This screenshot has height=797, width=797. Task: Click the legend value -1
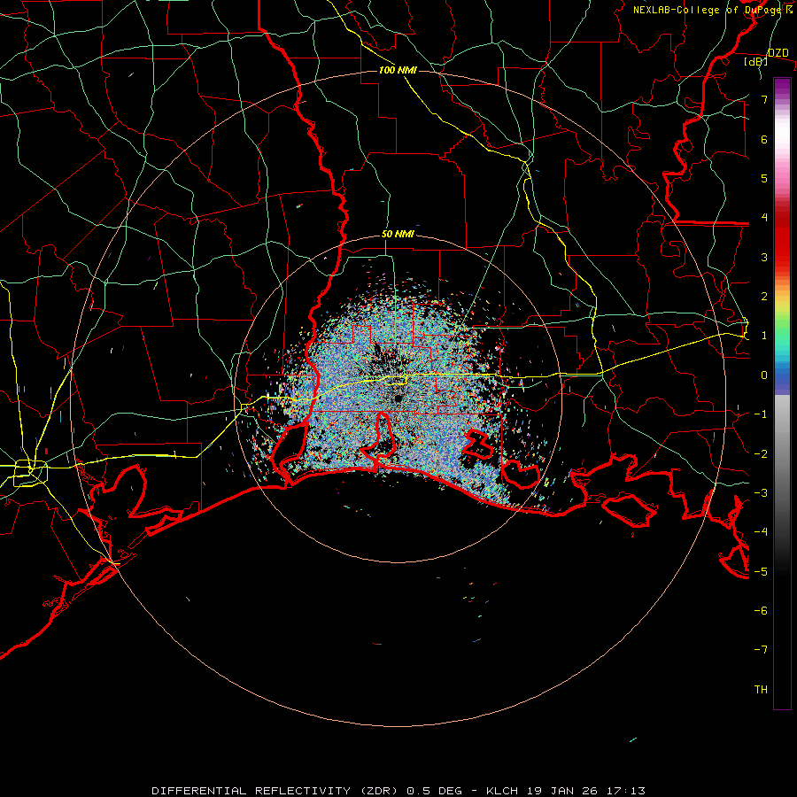tap(761, 414)
